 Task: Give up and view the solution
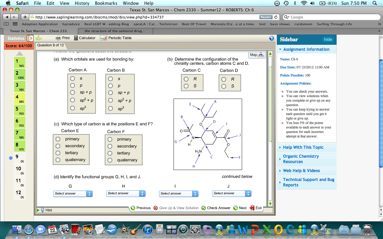click(x=176, y=208)
